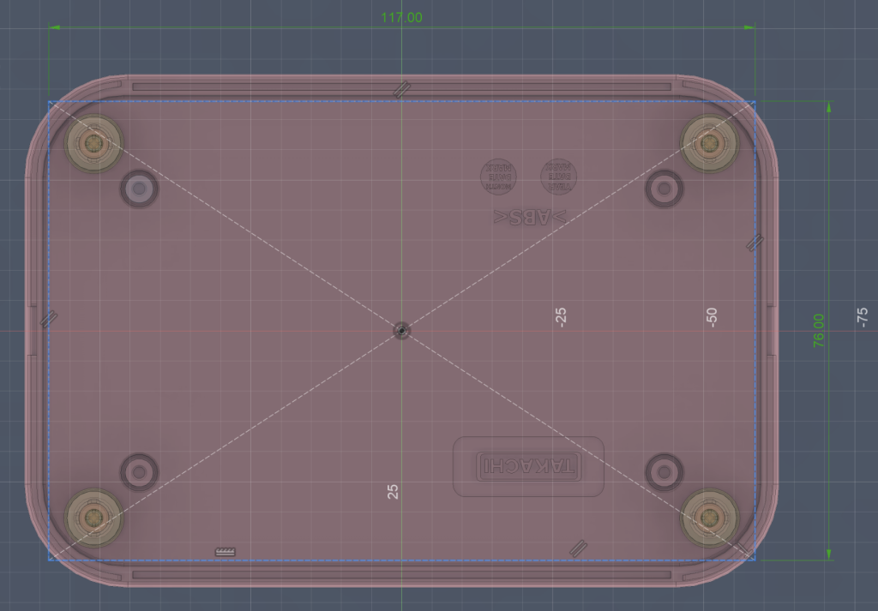Click the bottom-left corner screw boss

click(x=93, y=518)
